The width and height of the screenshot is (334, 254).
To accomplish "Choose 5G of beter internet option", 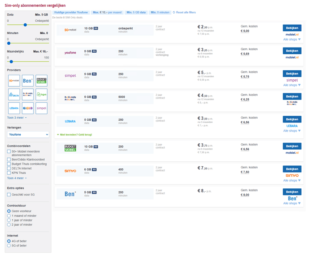I will (x=9, y=246).
